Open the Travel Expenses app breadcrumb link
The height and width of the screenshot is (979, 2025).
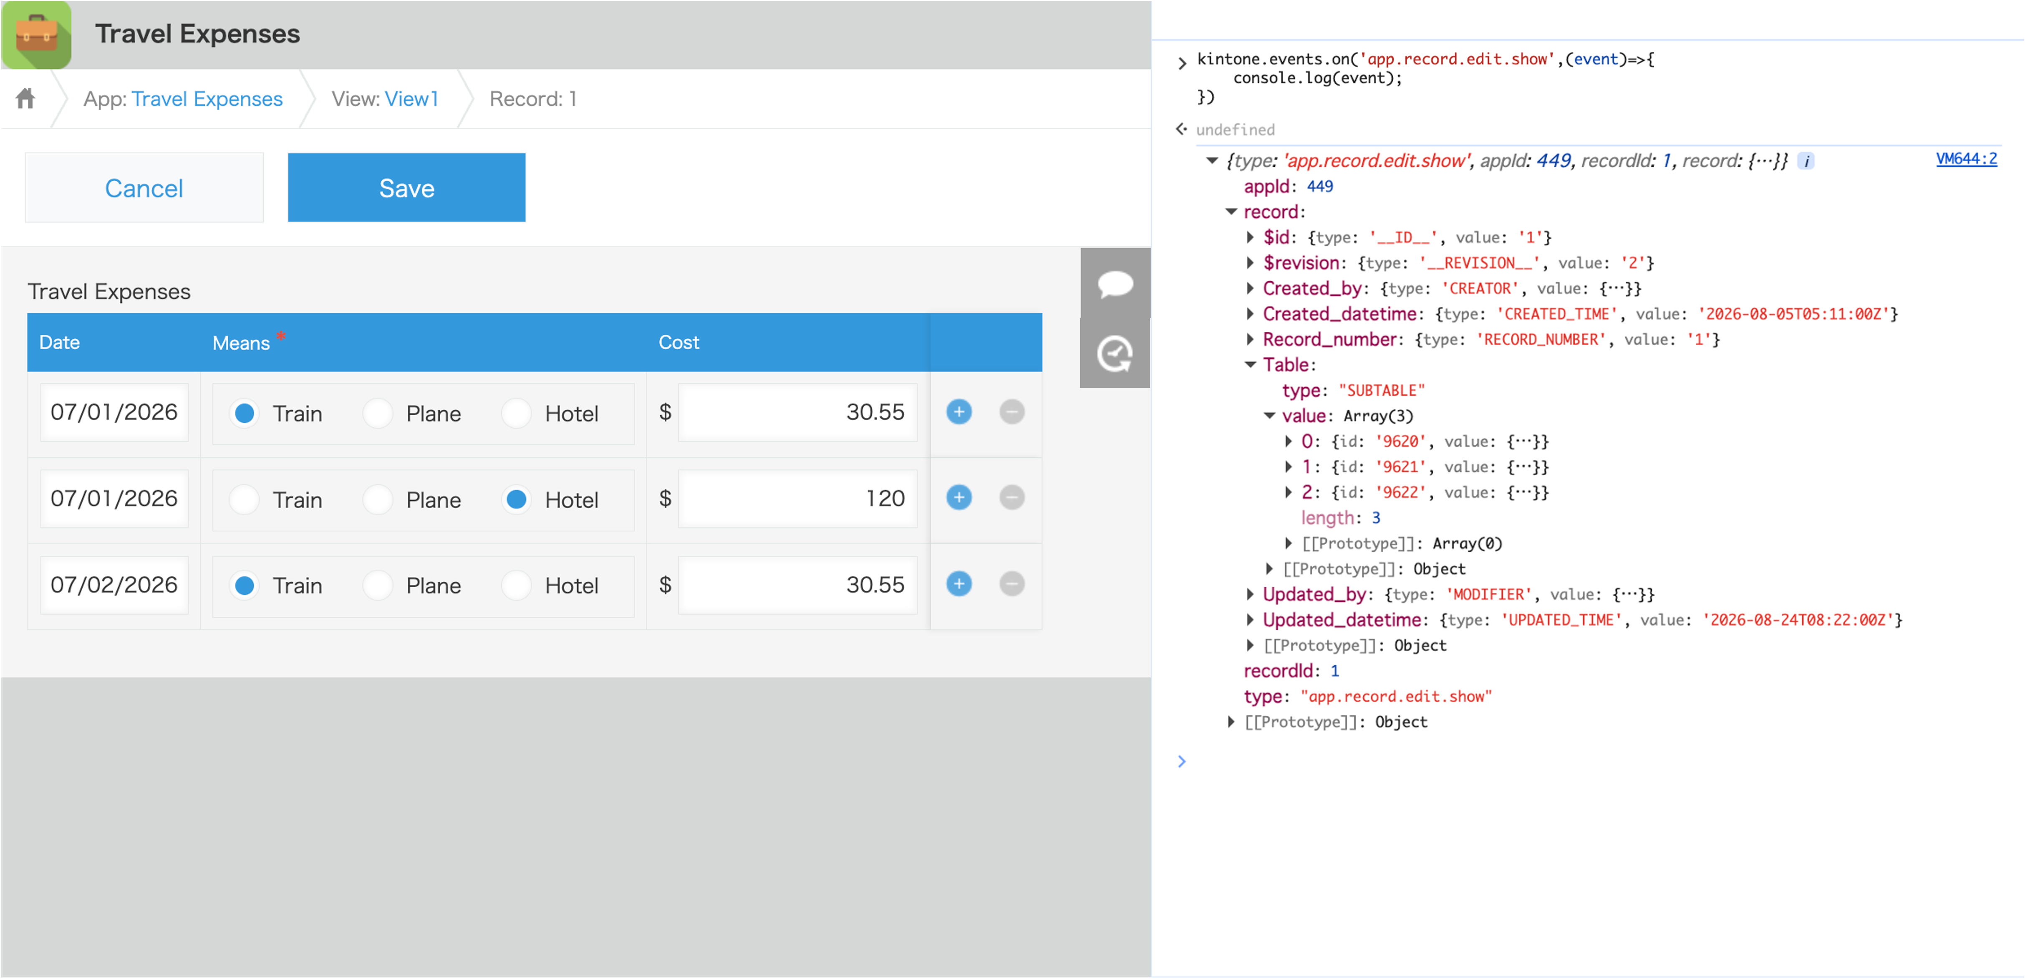(207, 99)
